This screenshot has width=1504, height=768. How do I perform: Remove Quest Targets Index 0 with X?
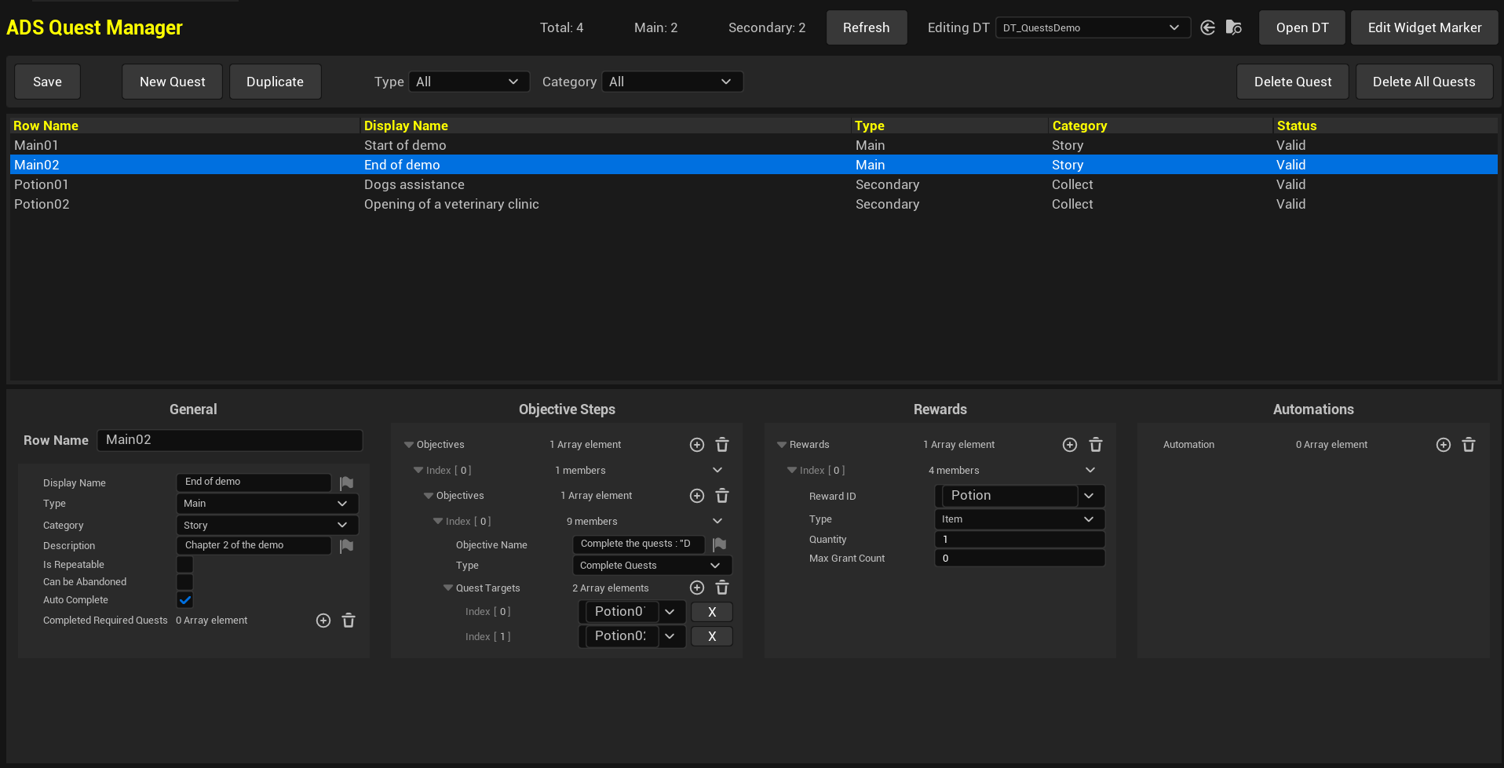[712, 612]
